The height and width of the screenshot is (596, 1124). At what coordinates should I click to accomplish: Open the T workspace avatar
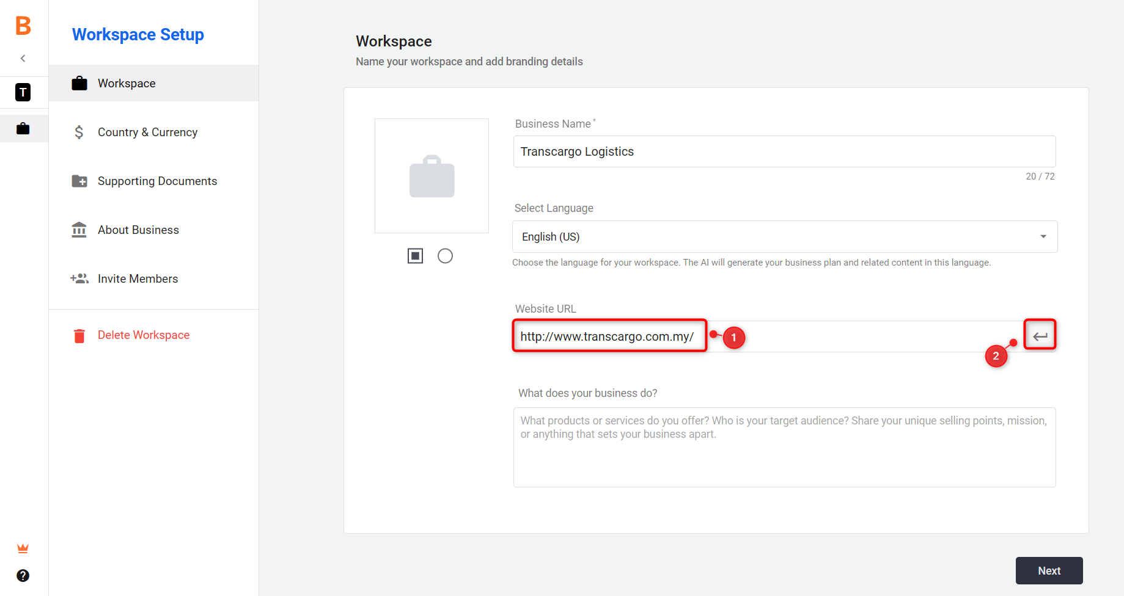(x=23, y=92)
